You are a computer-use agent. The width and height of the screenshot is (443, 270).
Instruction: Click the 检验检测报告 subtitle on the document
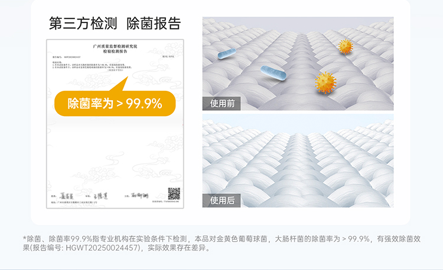[x=115, y=51]
